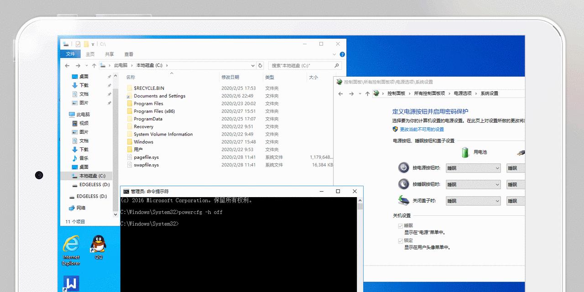Go forward using File Explorer's forward arrow
The width and height of the screenshot is (584, 292).
[78, 66]
